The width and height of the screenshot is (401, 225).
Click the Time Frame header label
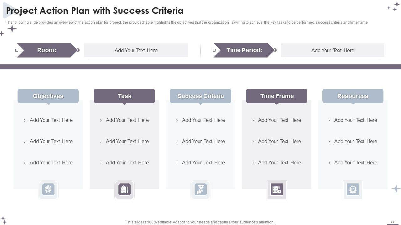pyautogui.click(x=277, y=96)
